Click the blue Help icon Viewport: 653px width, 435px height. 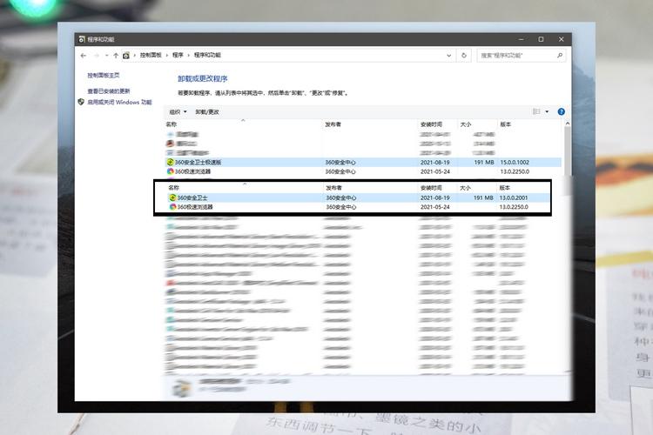tap(561, 111)
